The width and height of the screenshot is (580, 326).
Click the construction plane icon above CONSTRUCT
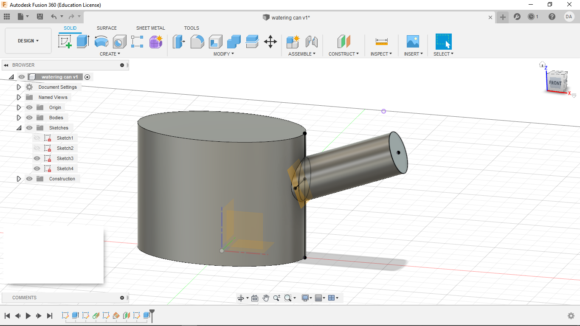[344, 42]
